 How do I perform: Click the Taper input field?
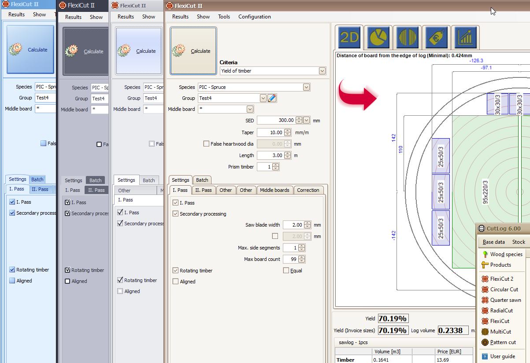click(271, 132)
